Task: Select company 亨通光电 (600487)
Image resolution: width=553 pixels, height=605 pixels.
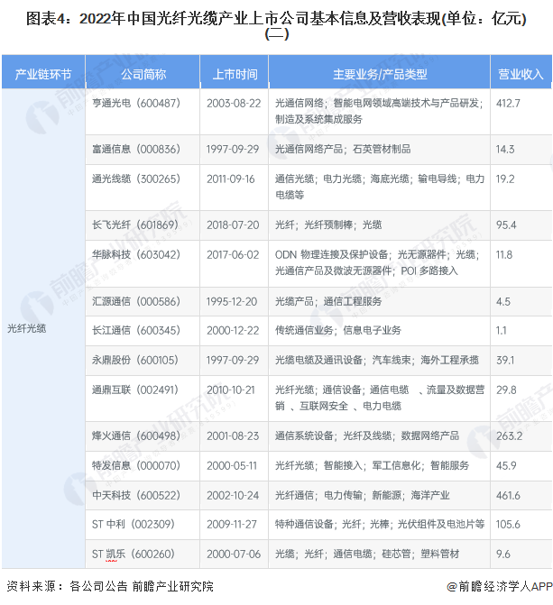Action: click(136, 103)
